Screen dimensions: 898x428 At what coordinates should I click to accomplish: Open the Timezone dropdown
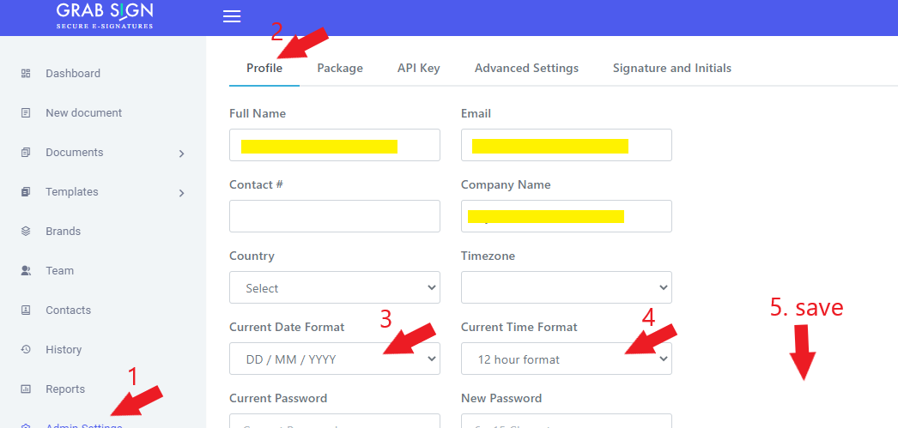pos(566,287)
